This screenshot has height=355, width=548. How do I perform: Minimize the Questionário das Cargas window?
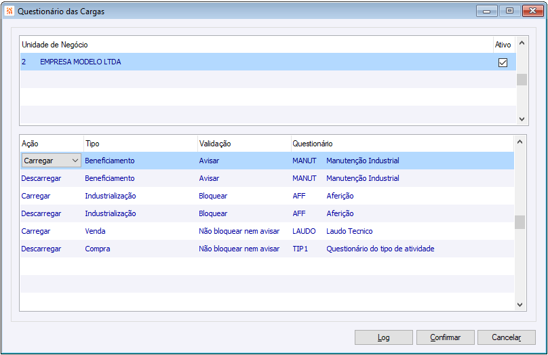pyautogui.click(x=486, y=11)
